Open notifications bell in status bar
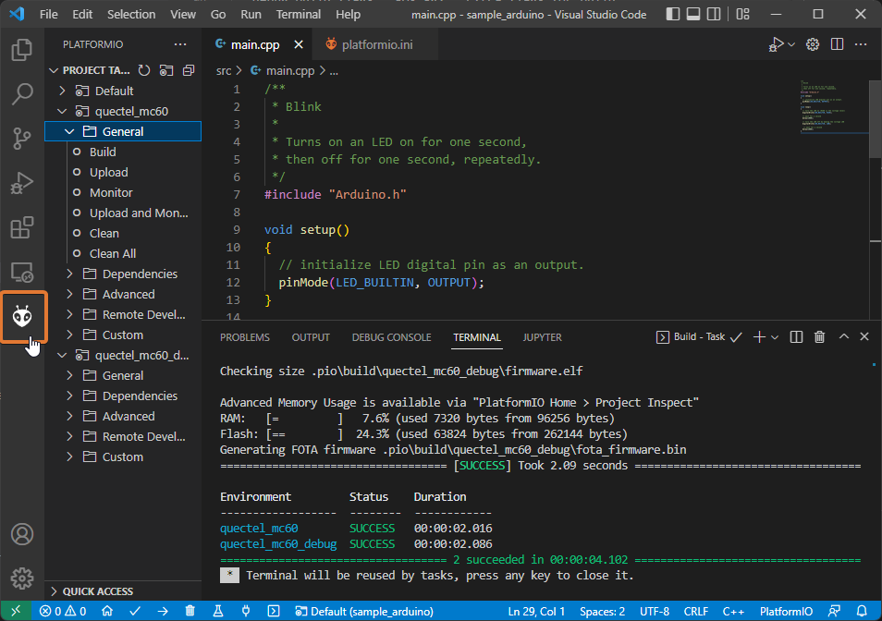The height and width of the screenshot is (621, 882). click(x=862, y=611)
